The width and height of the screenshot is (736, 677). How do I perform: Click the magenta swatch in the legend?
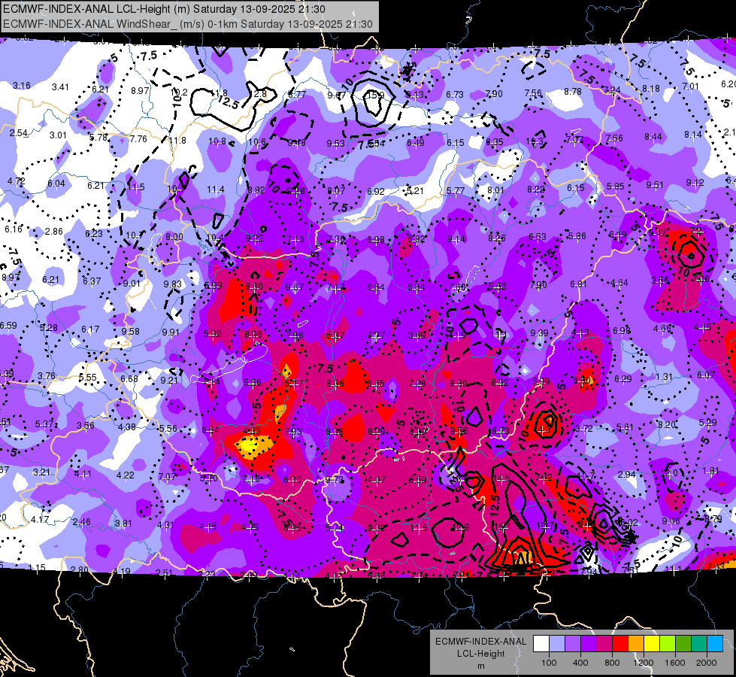pos(604,644)
